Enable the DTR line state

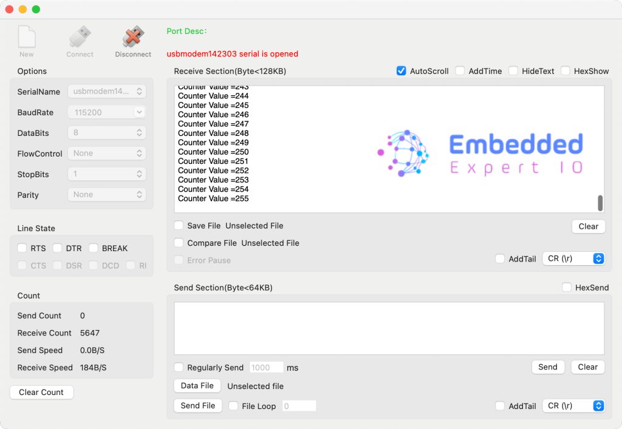58,248
